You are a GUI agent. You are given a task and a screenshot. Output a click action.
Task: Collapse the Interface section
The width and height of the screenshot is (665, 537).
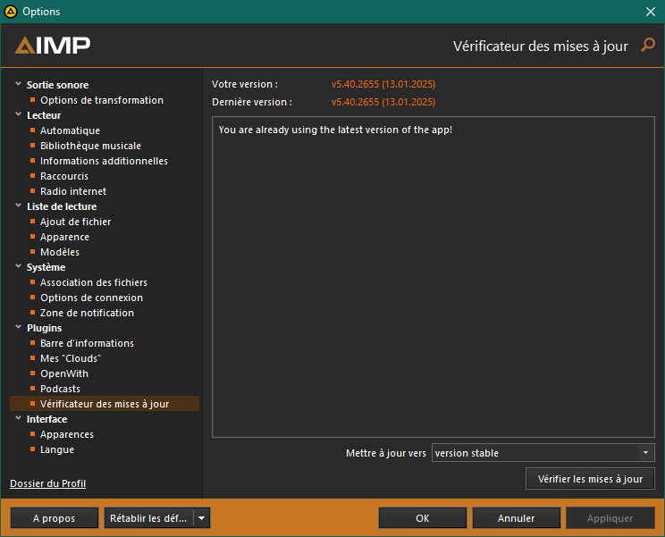click(x=18, y=418)
